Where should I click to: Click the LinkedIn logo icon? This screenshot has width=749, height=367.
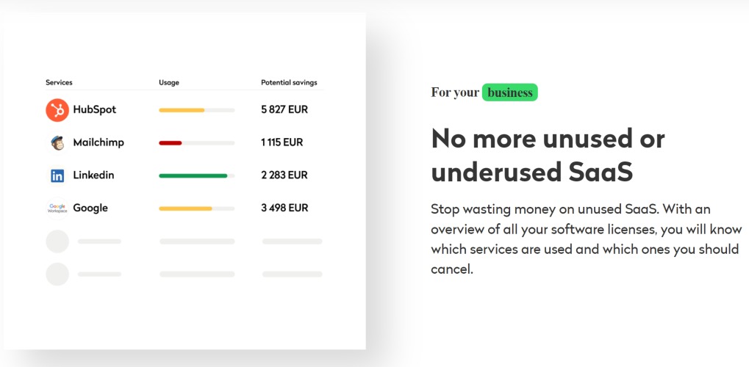57,175
